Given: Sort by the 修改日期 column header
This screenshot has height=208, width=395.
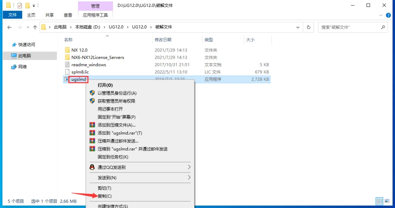Looking at the screenshot, I should [x=163, y=40].
